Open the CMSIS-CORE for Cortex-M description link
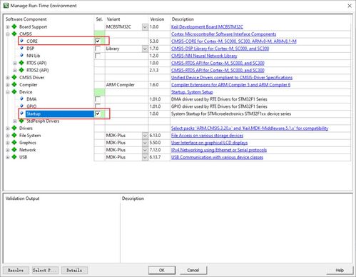The image size is (356, 277). tap(234, 41)
